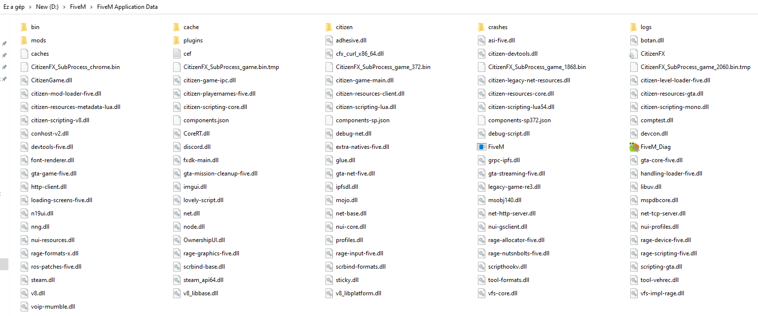The height and width of the screenshot is (316, 758).
Task: Select the steam.dll file icon
Action: click(24, 280)
